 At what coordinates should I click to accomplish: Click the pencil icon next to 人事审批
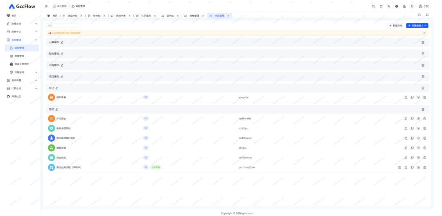coord(62,42)
